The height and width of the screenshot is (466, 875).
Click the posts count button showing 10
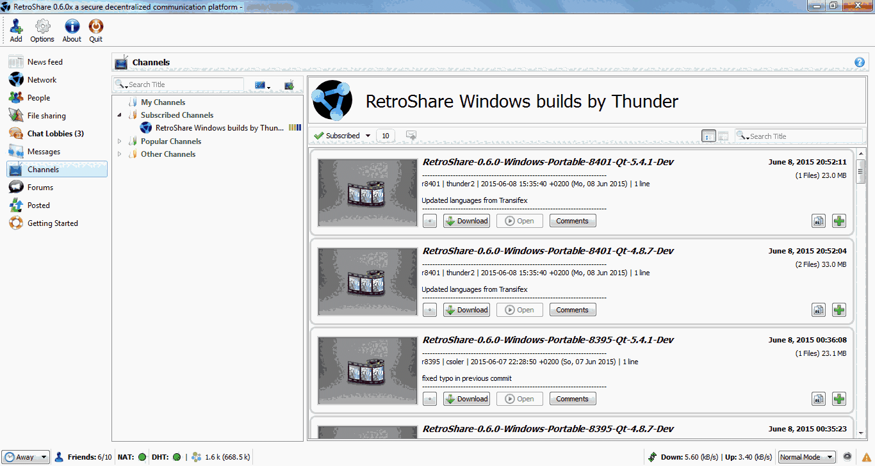click(x=386, y=136)
